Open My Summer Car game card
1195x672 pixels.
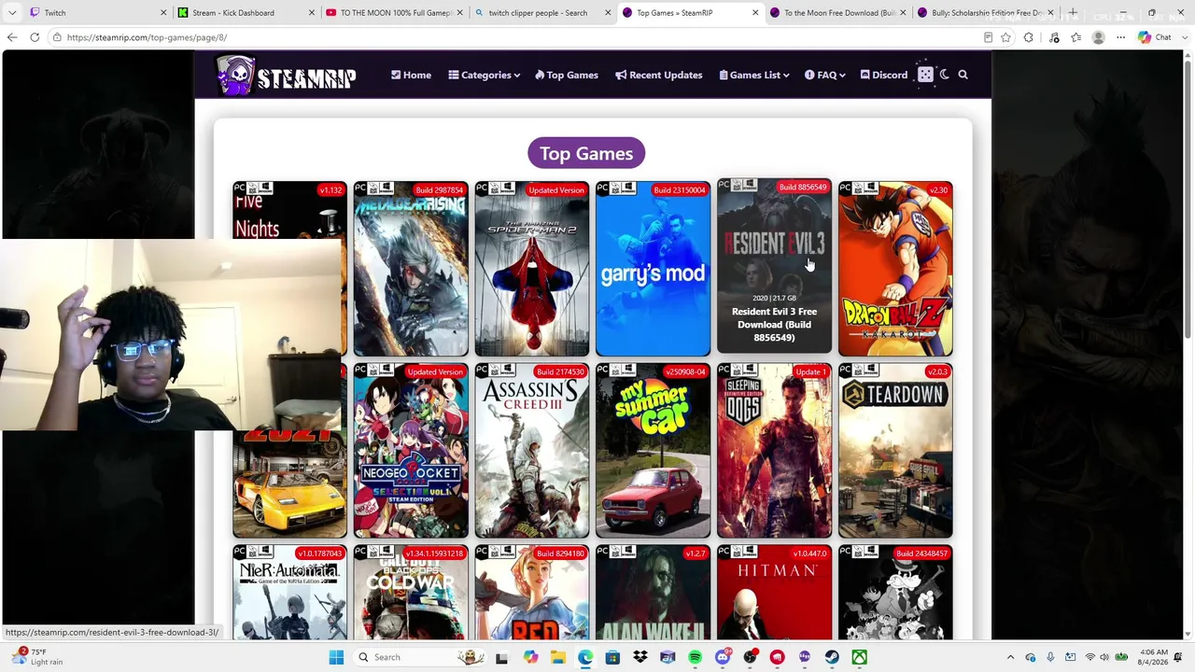pyautogui.click(x=653, y=451)
